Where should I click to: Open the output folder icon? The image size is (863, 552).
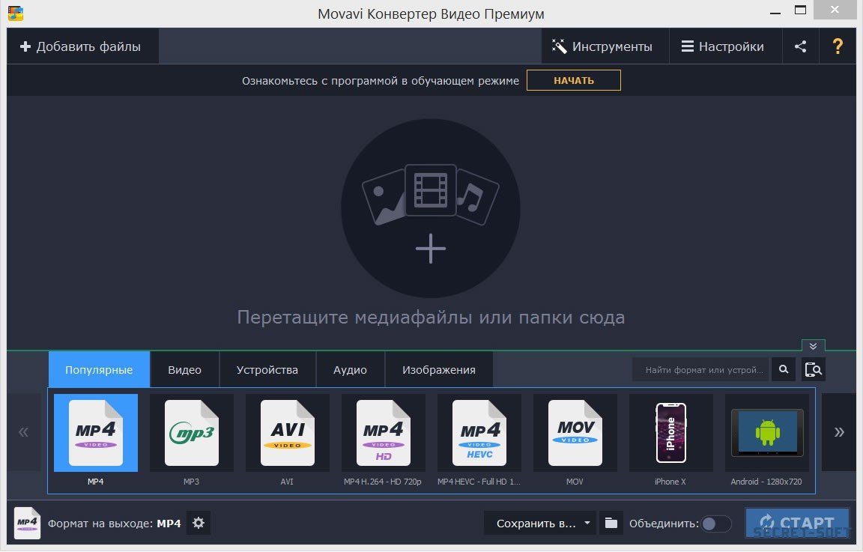[611, 523]
